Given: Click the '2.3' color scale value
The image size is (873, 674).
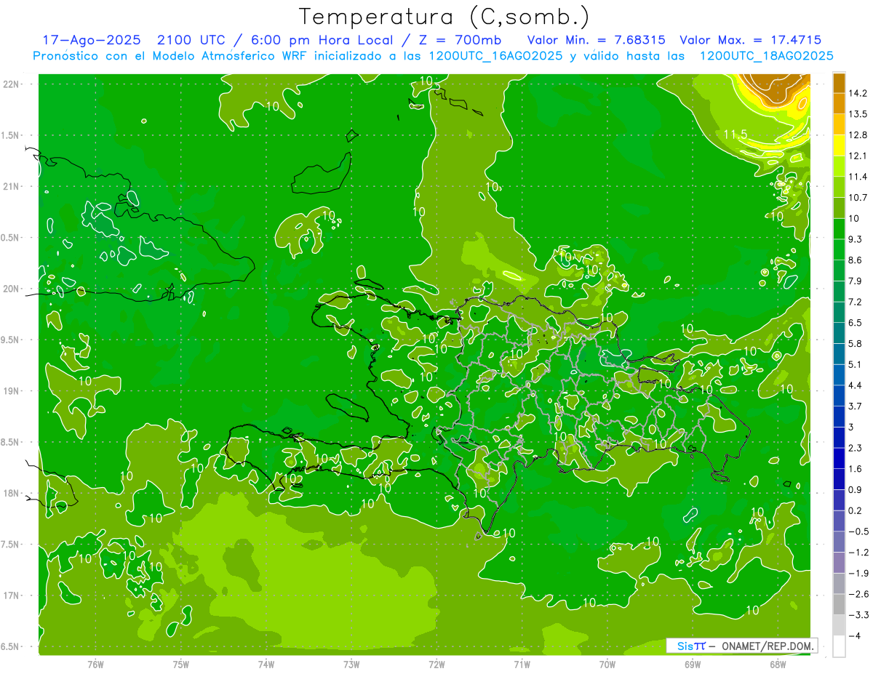Looking at the screenshot, I should coord(856,448).
